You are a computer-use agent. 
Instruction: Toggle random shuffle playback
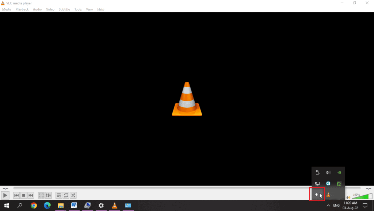pos(73,195)
